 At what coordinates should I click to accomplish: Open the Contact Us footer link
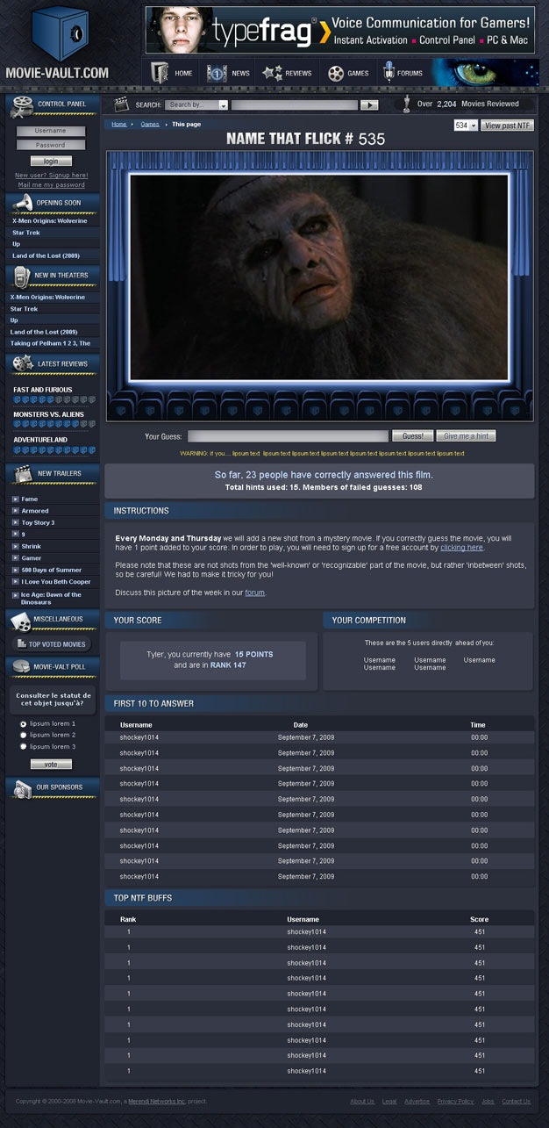[516, 1101]
